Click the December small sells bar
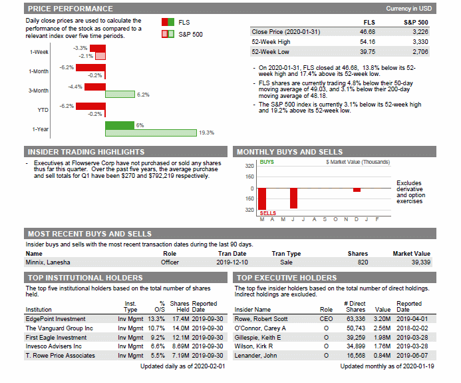The height and width of the screenshot is (383, 461). (357, 191)
